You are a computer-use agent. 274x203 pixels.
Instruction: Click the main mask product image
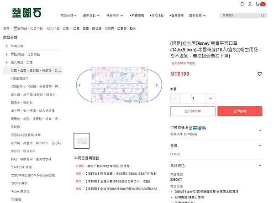point(119,85)
